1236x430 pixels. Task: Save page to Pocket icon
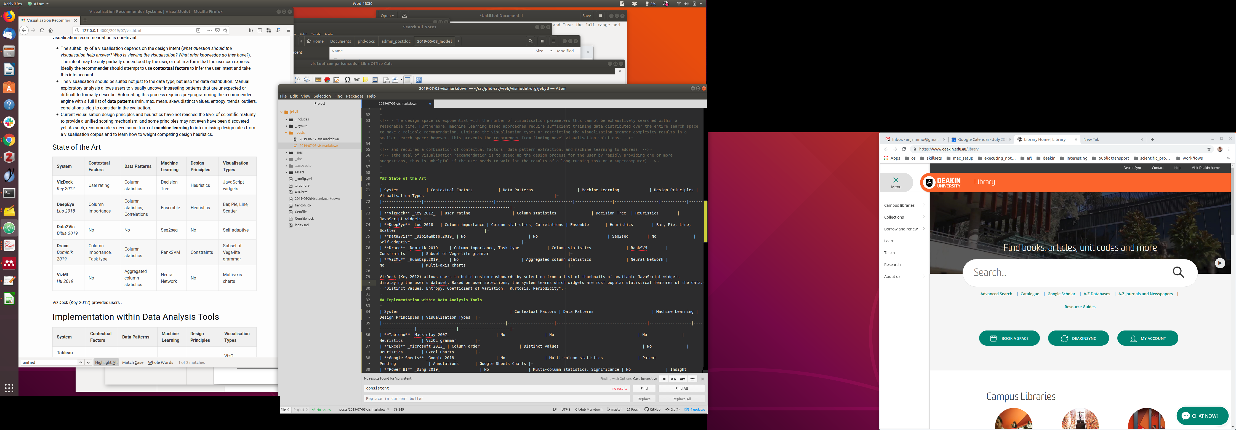pos(217,30)
